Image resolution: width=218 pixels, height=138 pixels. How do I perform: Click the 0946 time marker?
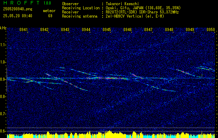[x=128, y=29]
